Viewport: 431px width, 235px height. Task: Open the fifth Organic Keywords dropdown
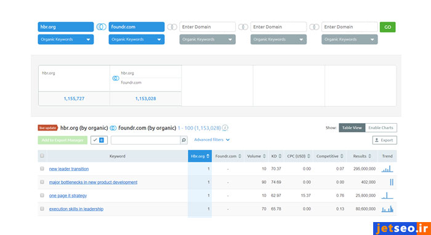tap(350, 39)
